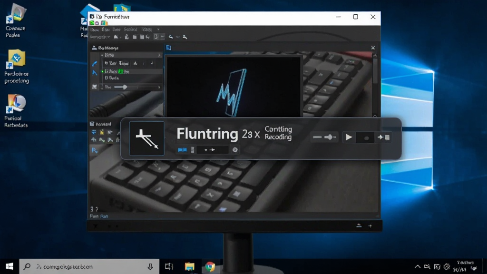Click the Fluntring title text
This screenshot has width=487, height=274.
point(207,134)
